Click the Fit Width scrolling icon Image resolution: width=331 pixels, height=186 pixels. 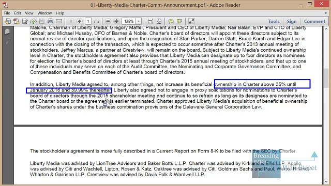(150, 21)
